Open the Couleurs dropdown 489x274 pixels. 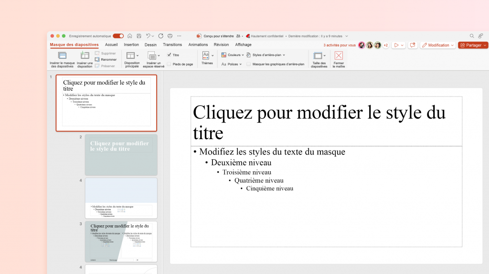pyautogui.click(x=233, y=55)
